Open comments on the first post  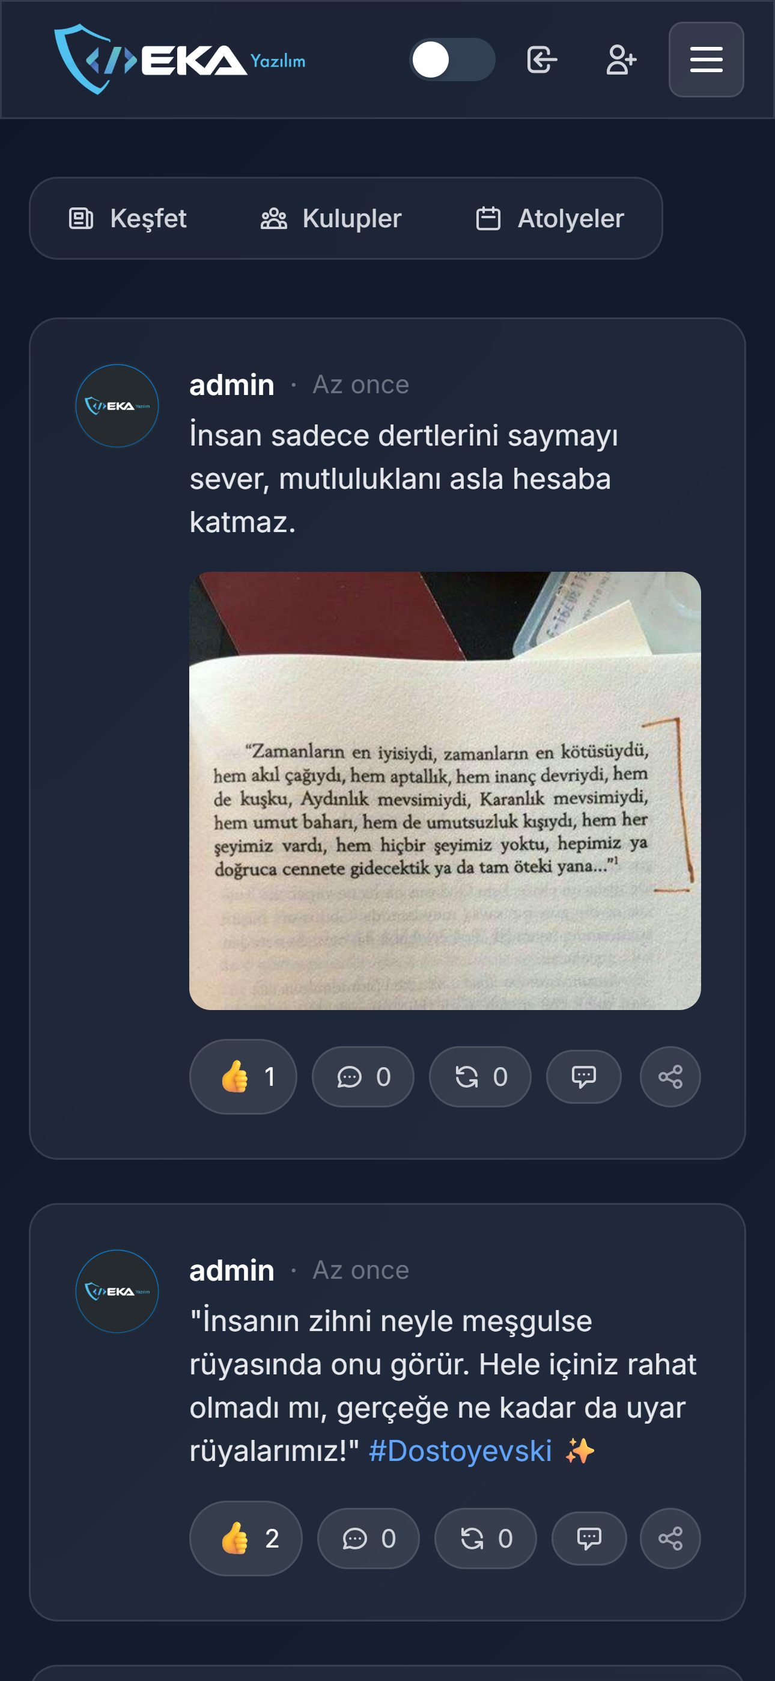(363, 1076)
